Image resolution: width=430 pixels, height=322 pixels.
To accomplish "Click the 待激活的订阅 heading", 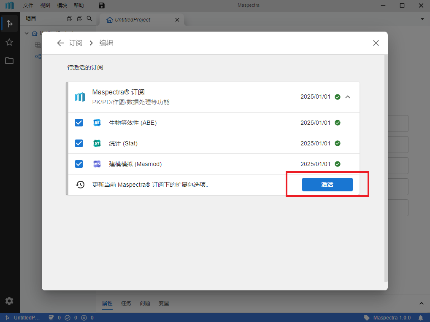I will [85, 67].
